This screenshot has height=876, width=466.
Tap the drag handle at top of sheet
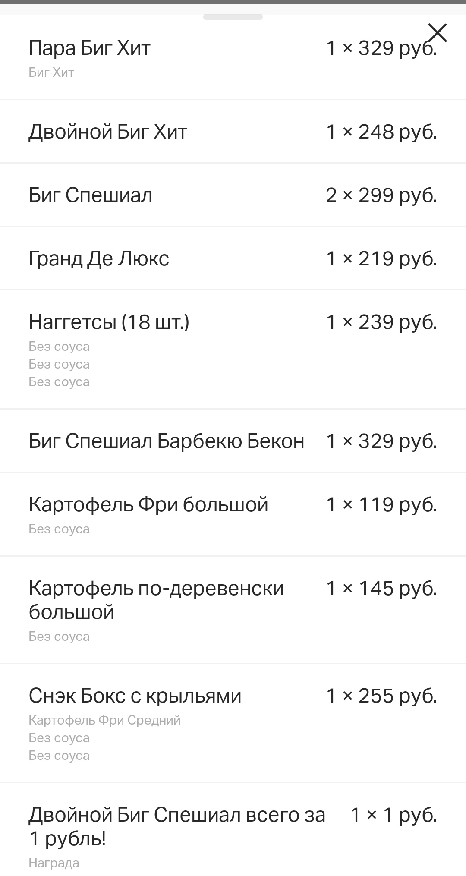tap(233, 17)
